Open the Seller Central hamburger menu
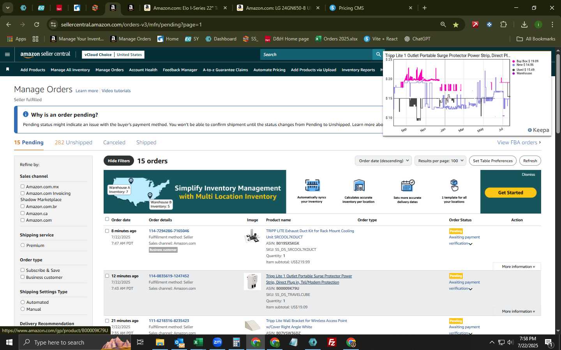Viewport: 561px width, 350px height. coord(7,54)
